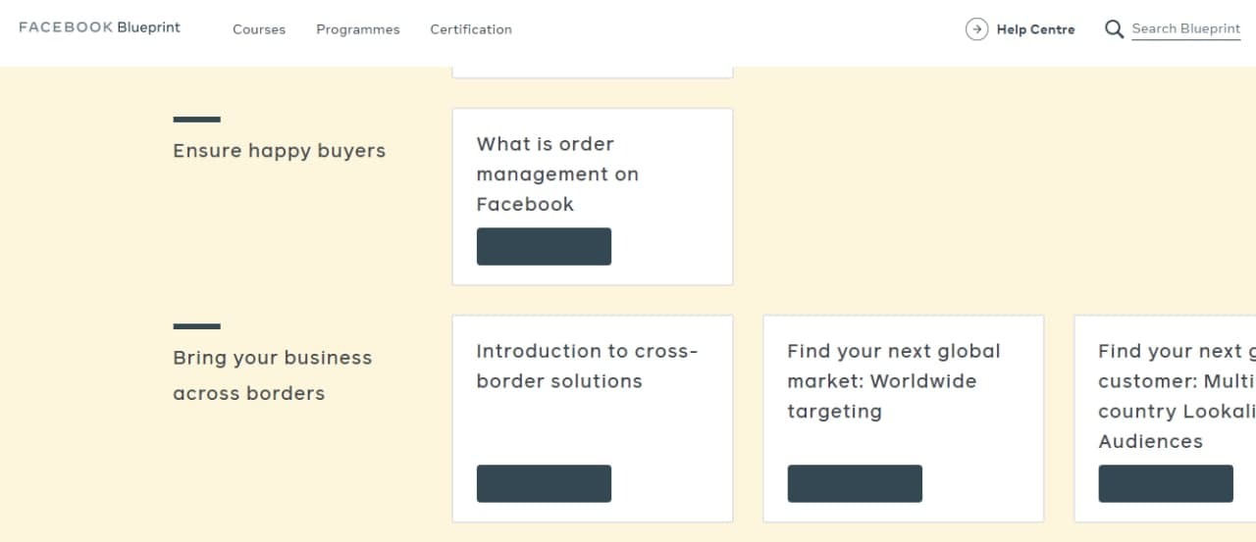Focus the Search Blueprint field

(1185, 29)
